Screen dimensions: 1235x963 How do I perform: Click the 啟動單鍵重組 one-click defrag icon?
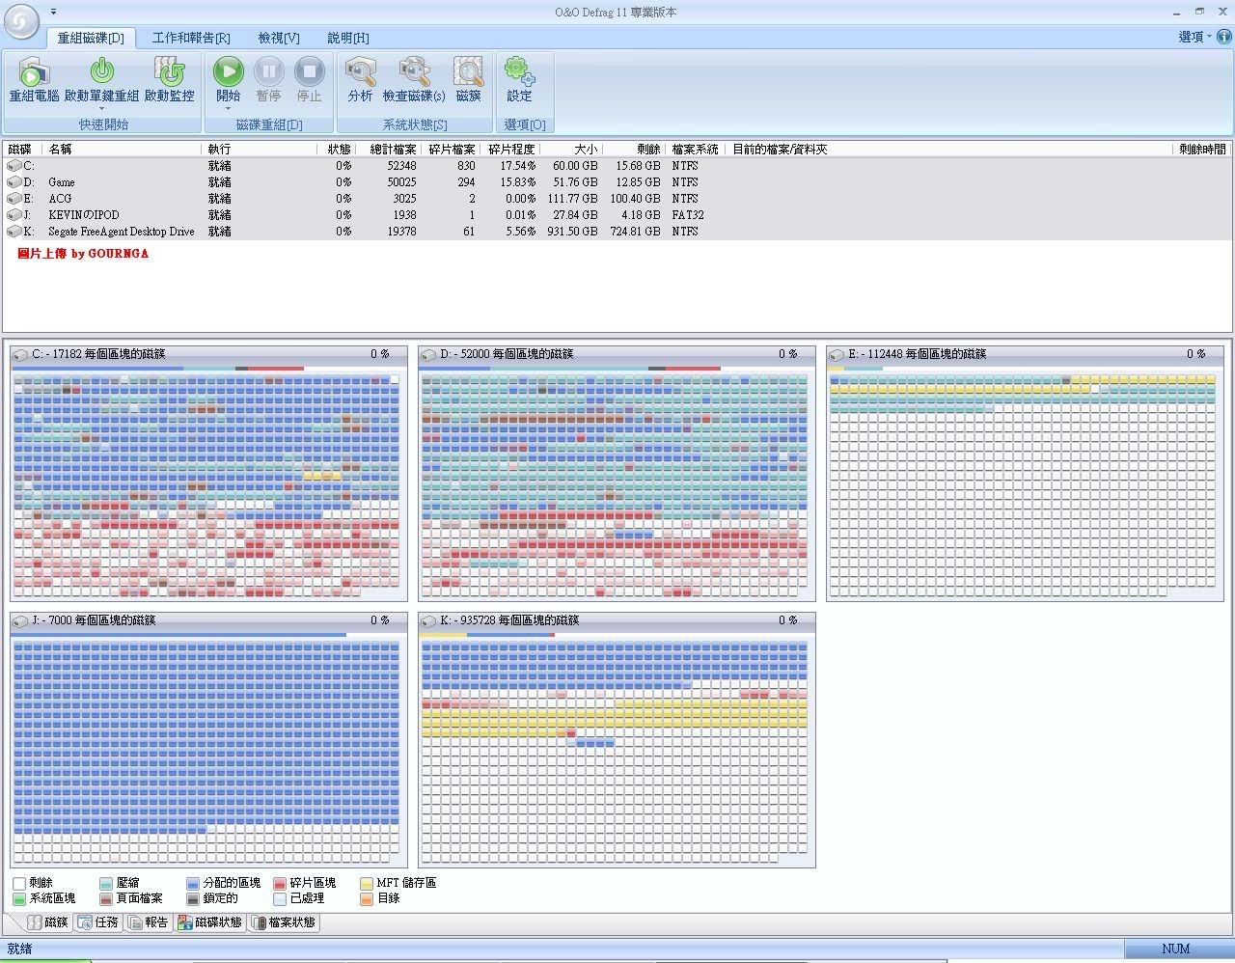point(101,73)
